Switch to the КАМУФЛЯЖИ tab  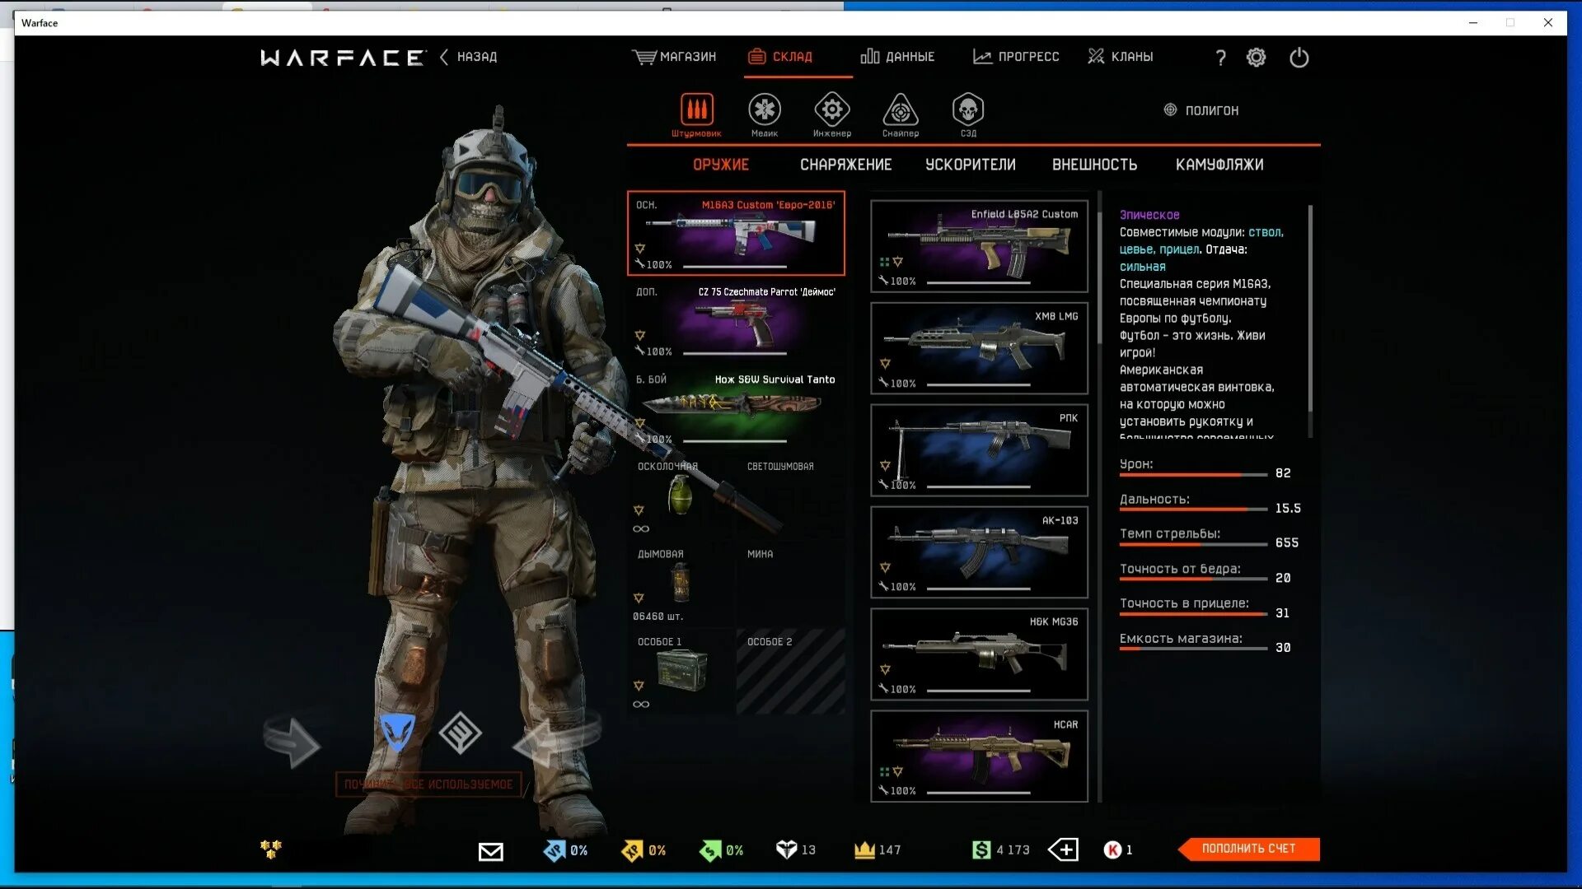tap(1219, 165)
